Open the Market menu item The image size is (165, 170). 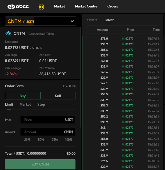[59, 6]
